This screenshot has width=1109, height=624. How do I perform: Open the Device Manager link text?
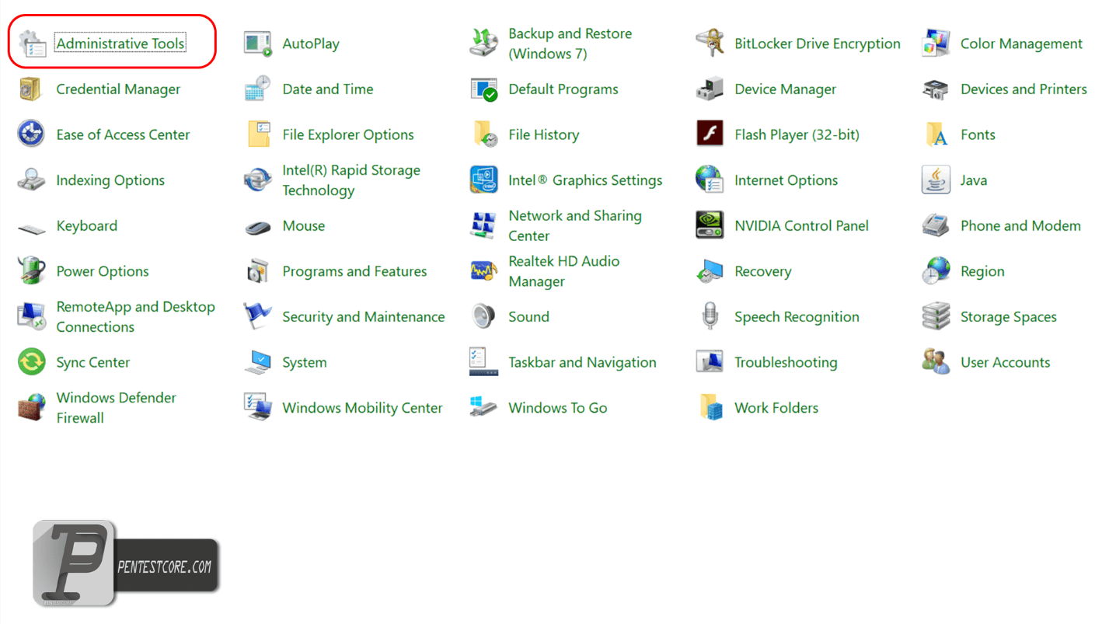(785, 89)
